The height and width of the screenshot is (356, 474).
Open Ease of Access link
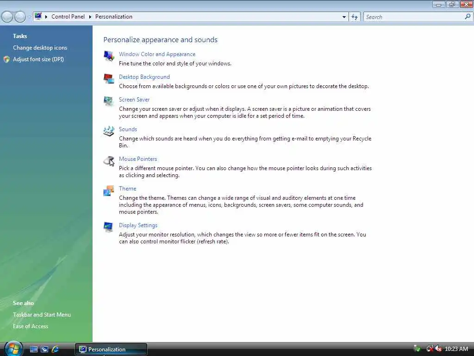[x=31, y=326]
